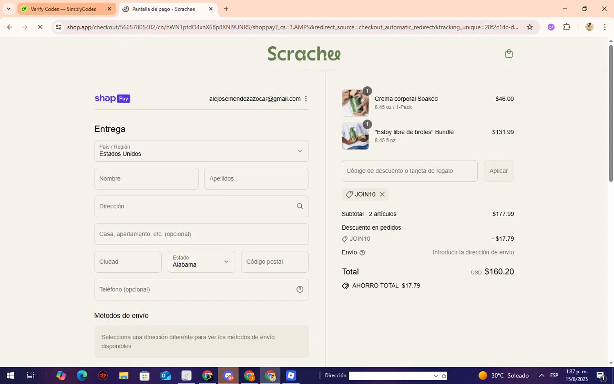Close the Pantalla de pago tab
614x384 pixels.
[x=211, y=9]
